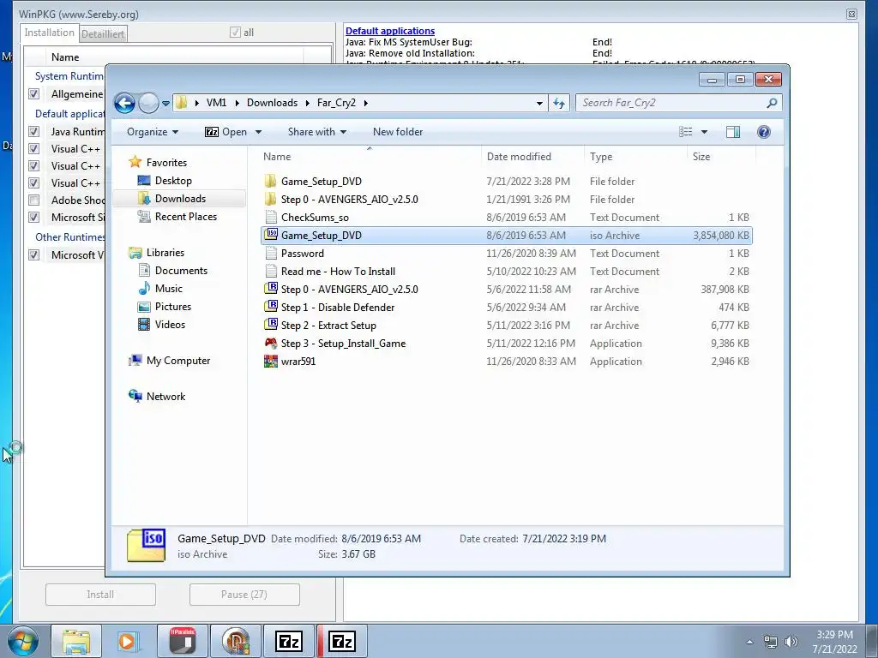This screenshot has height=658, width=878.
Task: Select Step 1 - Disable Defender rar icon
Action: tap(270, 308)
